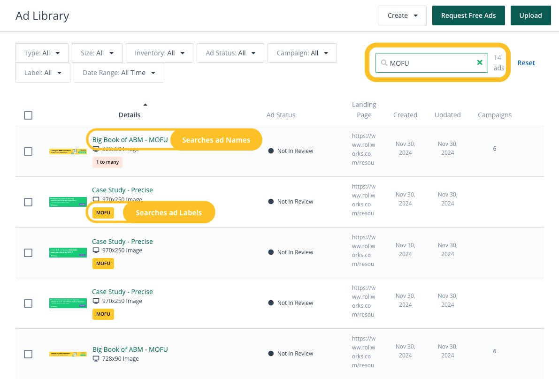Click the Request Free Ads button

(x=468, y=15)
